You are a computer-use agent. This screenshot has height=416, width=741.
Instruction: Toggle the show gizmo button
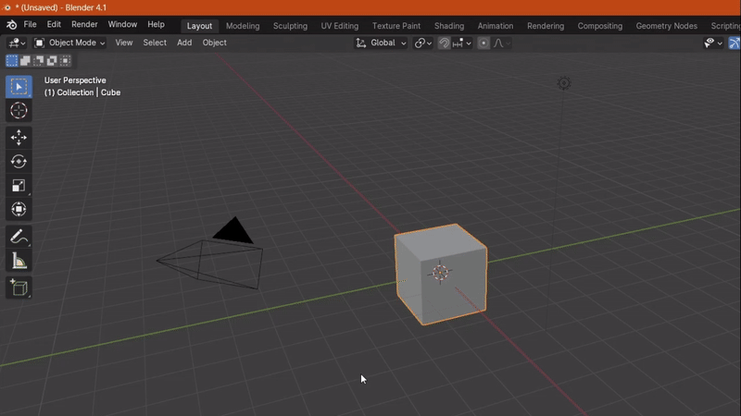pyautogui.click(x=735, y=43)
